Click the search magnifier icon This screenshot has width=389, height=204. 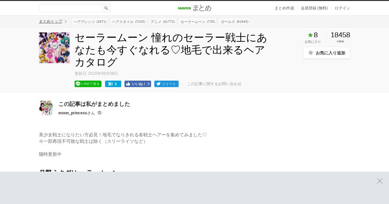pyautogui.click(x=106, y=8)
